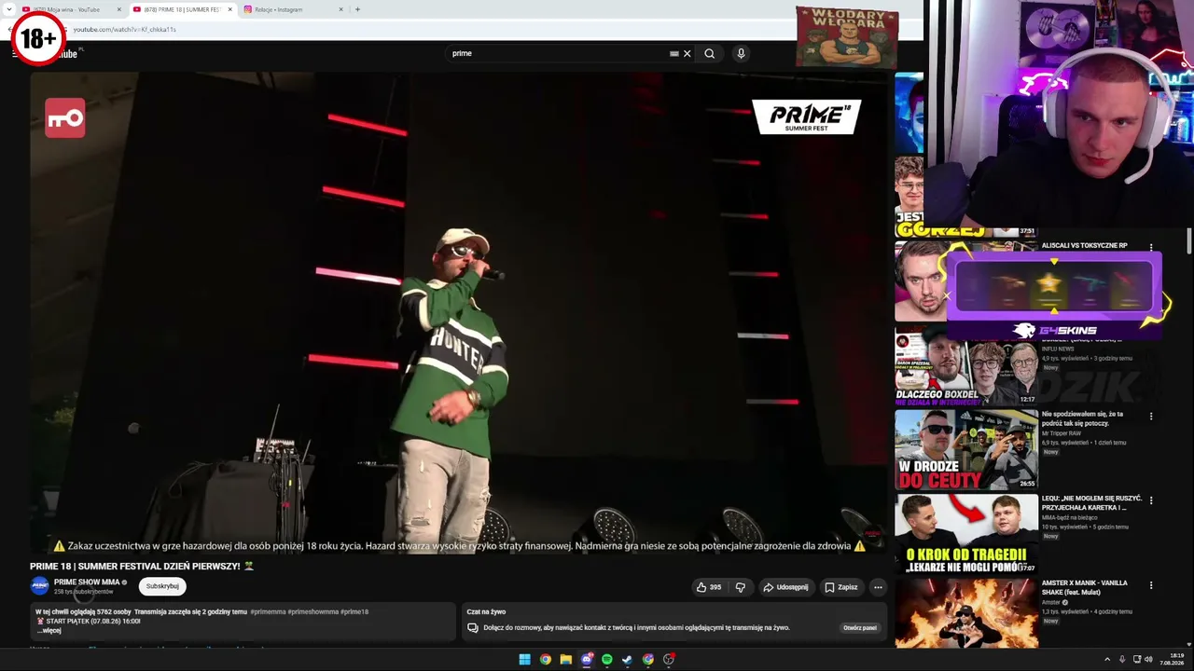Open more actions menu below the video
This screenshot has height=671, width=1194.
[x=878, y=587]
